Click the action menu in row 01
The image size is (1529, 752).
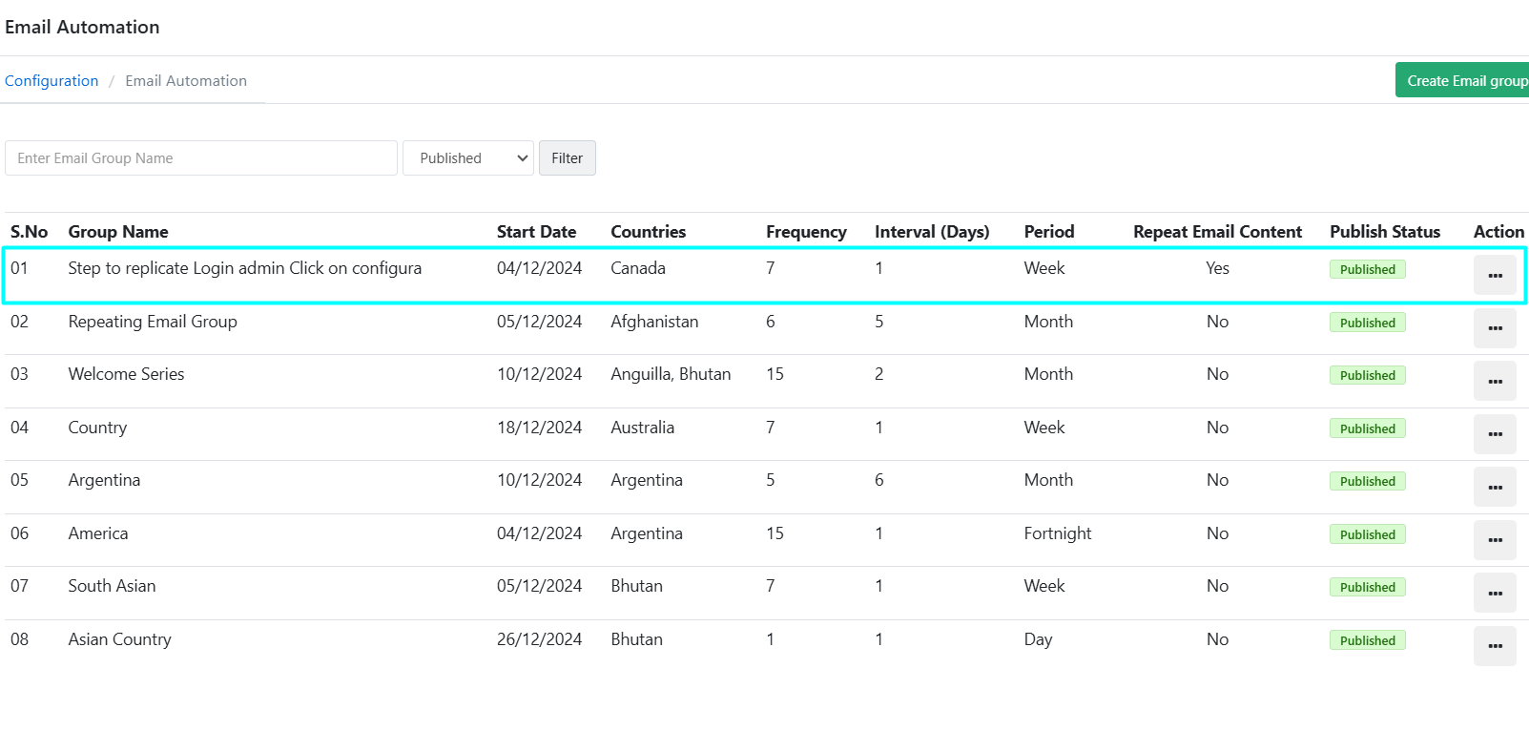click(x=1494, y=276)
